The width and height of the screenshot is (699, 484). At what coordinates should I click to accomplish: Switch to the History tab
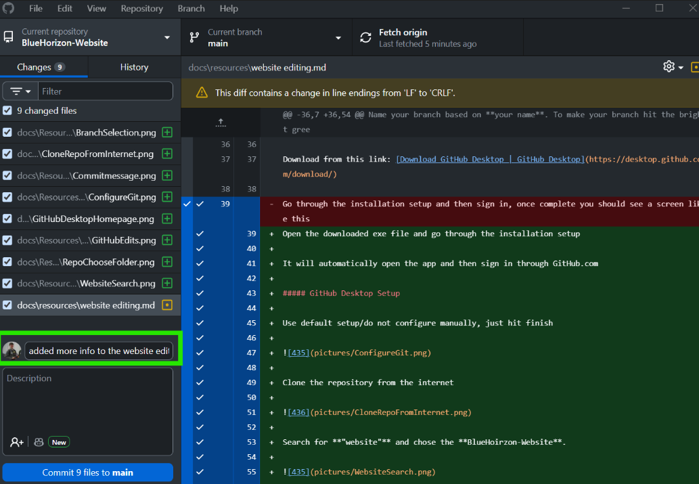[134, 67]
